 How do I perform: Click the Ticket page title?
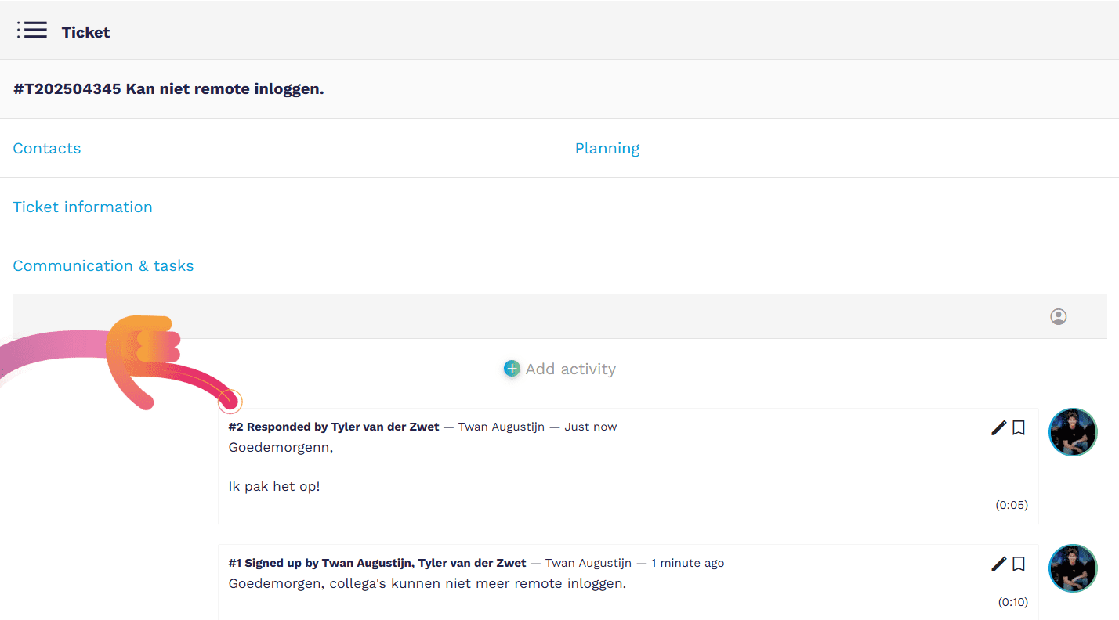(85, 32)
